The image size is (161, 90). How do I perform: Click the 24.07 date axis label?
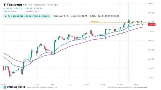(53, 85)
